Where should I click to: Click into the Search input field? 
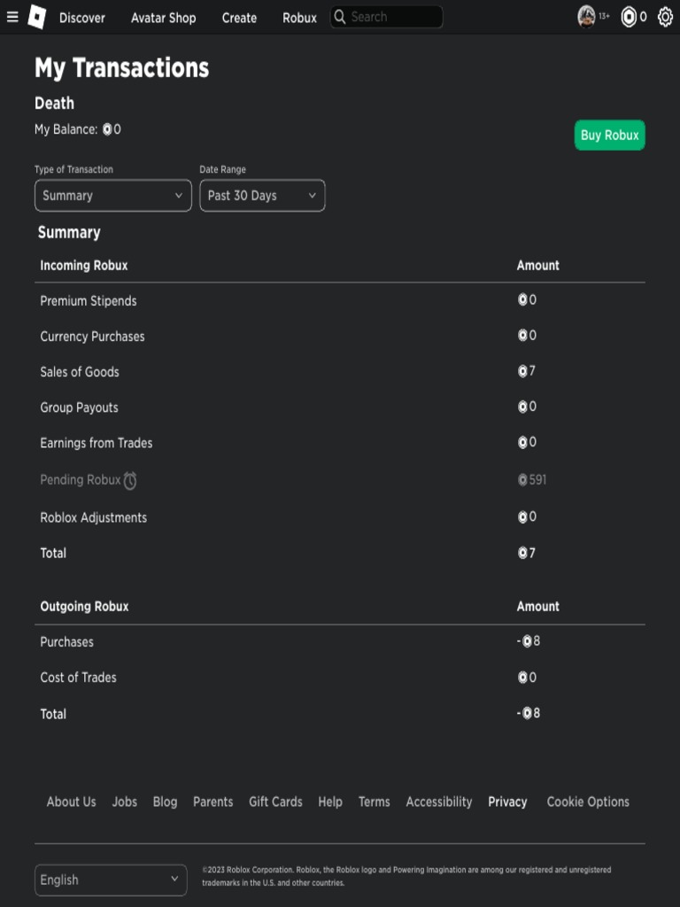[x=394, y=17]
